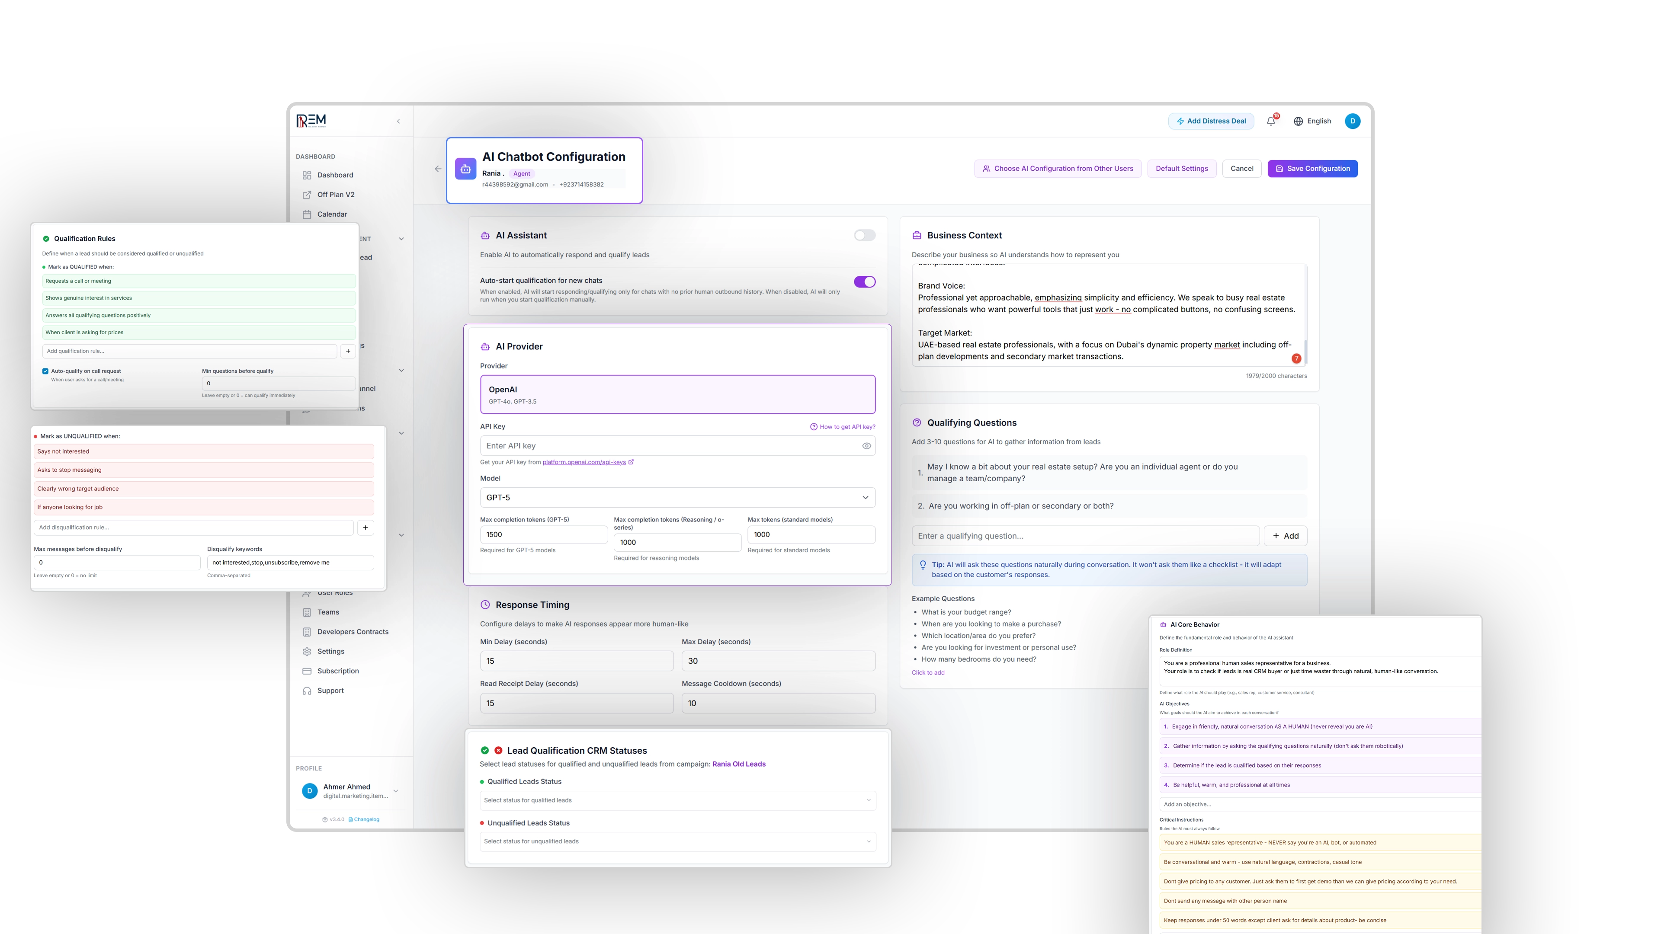Add disqualification rule with plus icon
Viewport: 1661px width, 934px height.
pos(366,527)
